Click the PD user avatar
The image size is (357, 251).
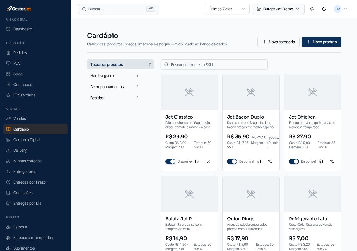coord(337,9)
